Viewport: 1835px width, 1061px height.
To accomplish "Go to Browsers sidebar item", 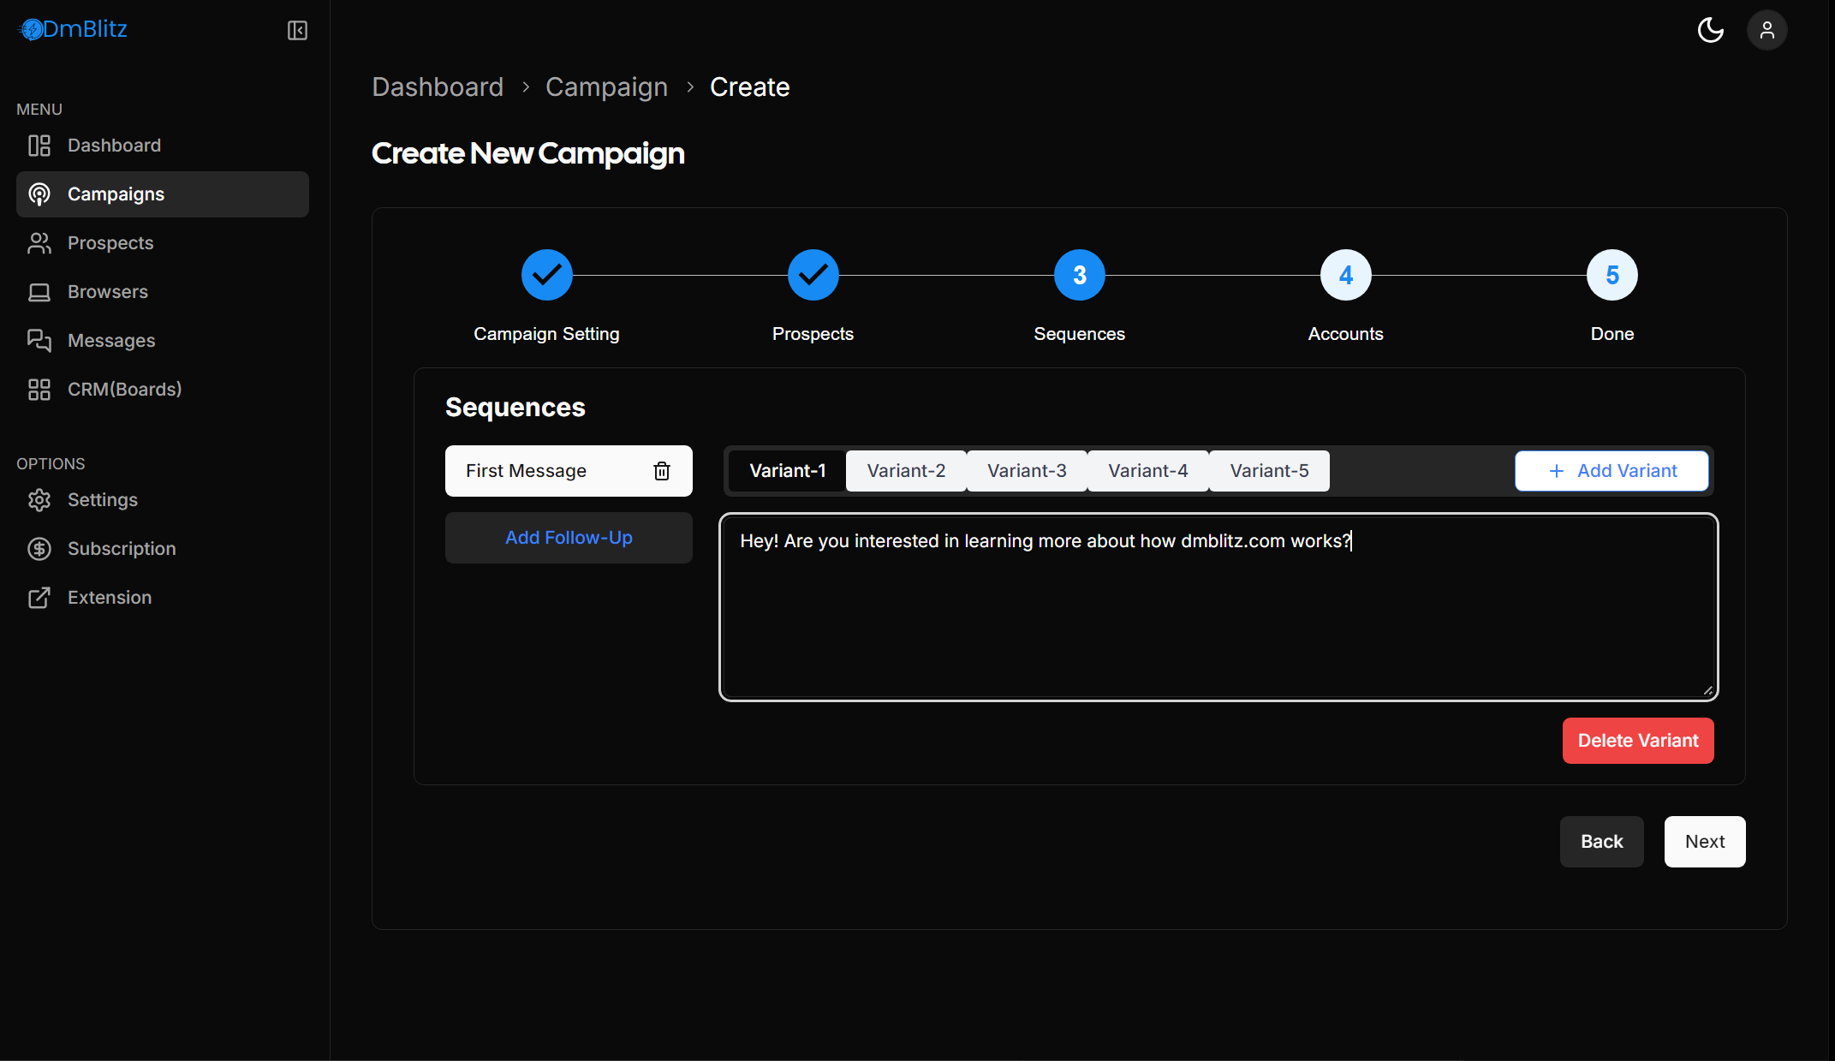I will 163,292.
